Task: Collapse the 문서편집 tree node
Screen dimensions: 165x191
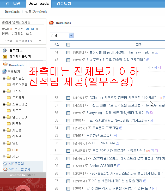Action: coord(4,78)
